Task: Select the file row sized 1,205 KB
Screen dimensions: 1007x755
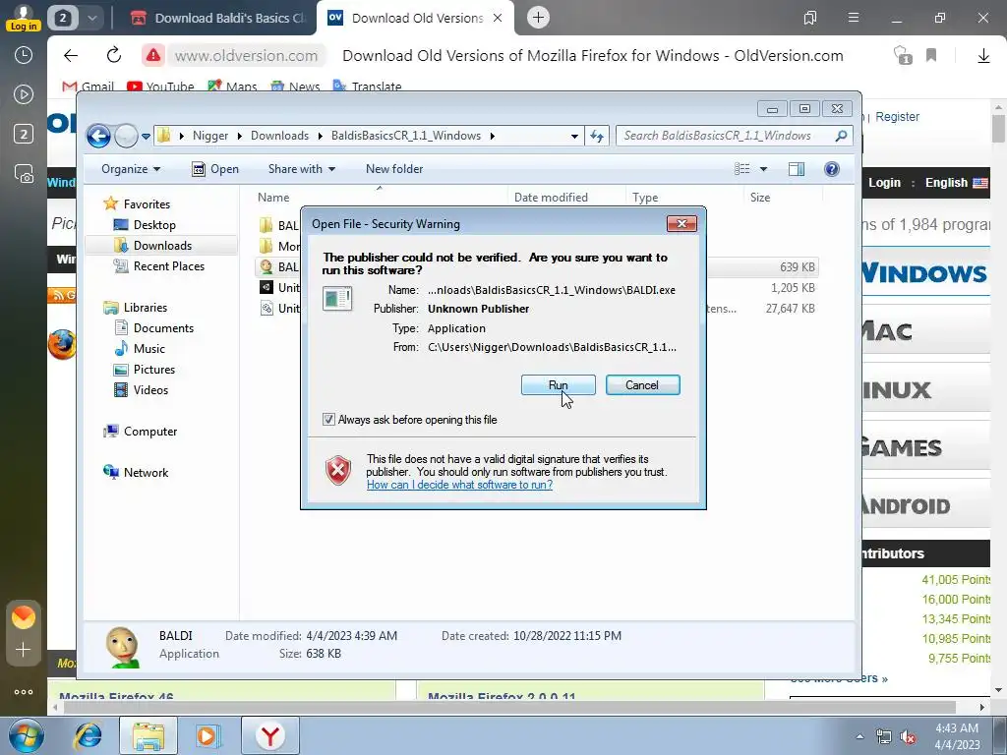Action: click(x=538, y=288)
